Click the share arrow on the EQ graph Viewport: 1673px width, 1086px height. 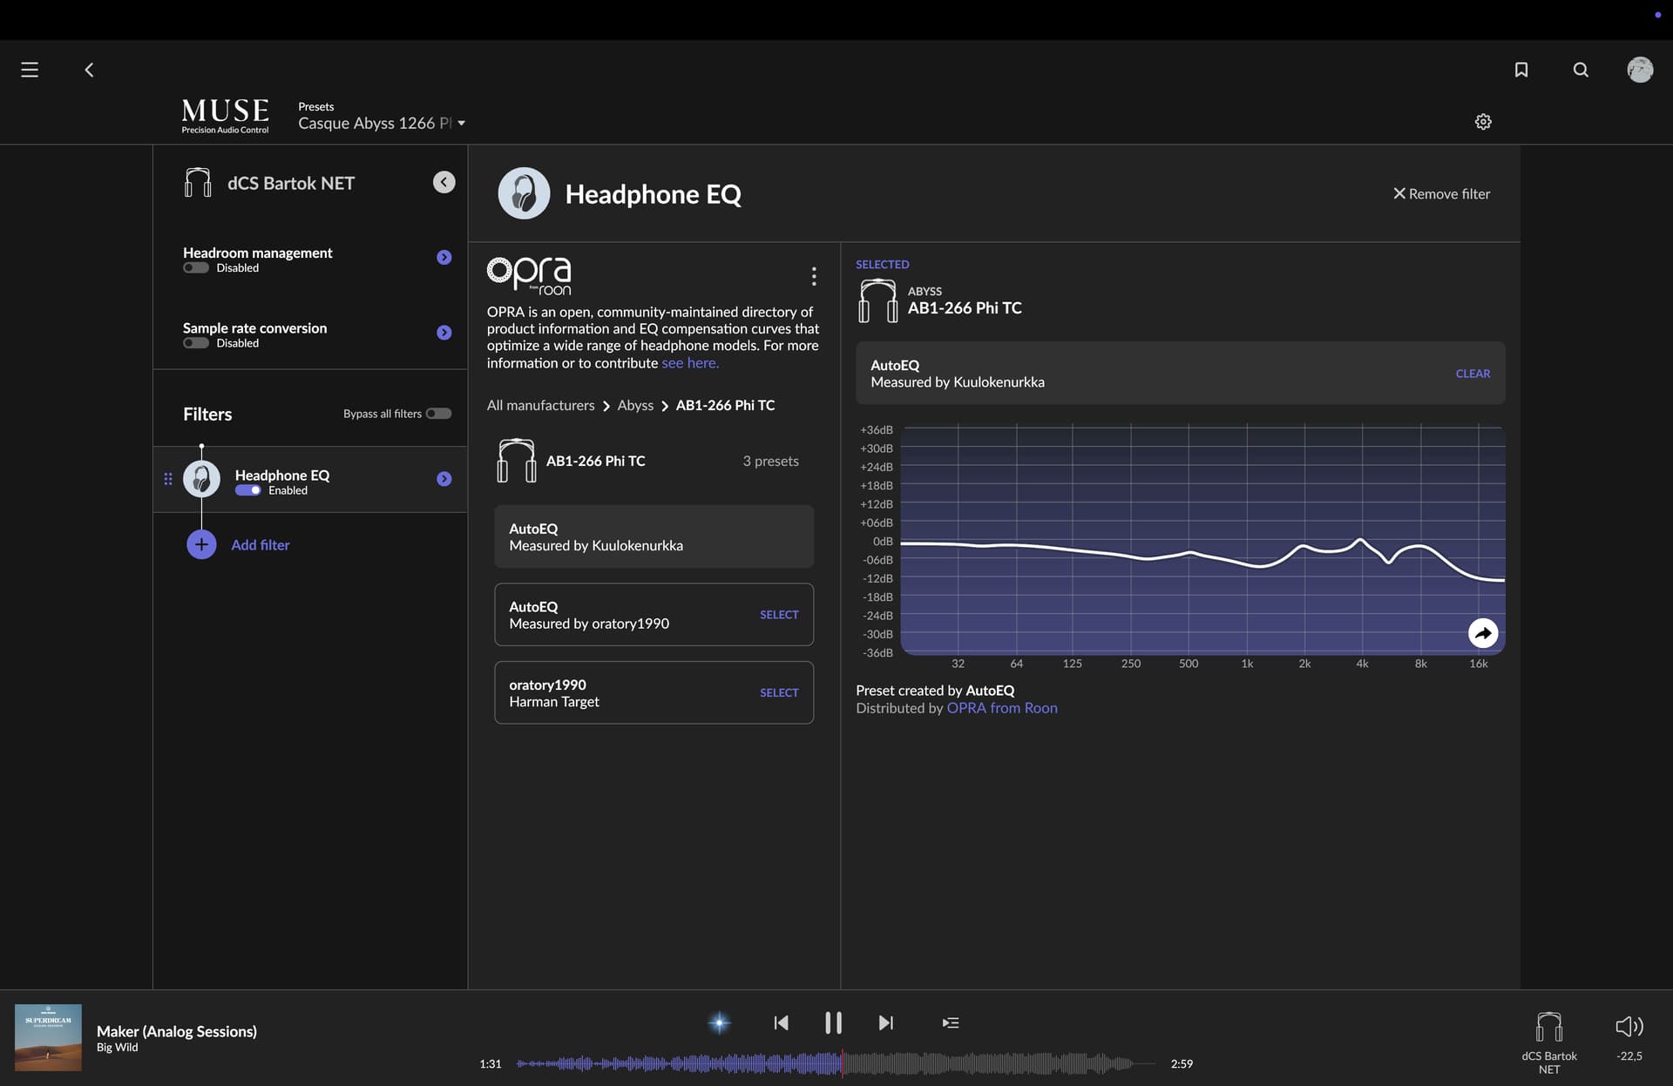(1483, 633)
